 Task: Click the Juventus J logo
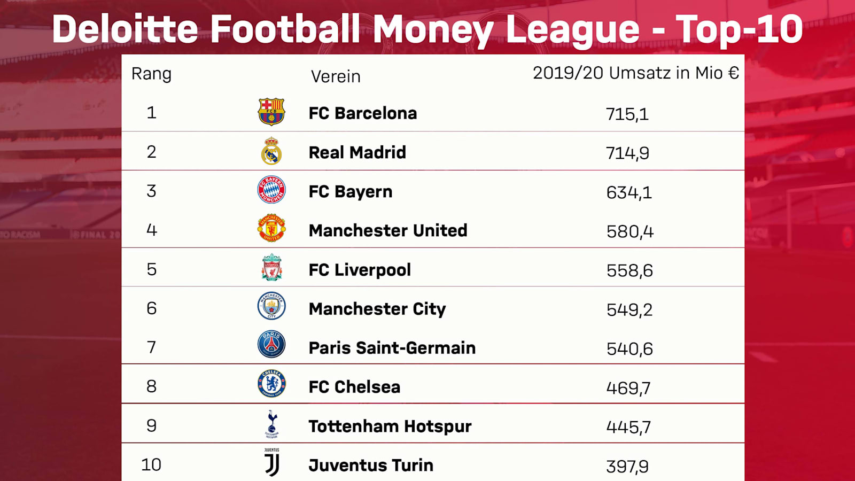tap(272, 462)
